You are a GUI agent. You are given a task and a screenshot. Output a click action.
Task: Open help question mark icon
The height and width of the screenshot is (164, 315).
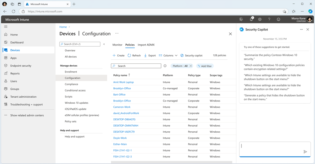(x=269, y=19)
